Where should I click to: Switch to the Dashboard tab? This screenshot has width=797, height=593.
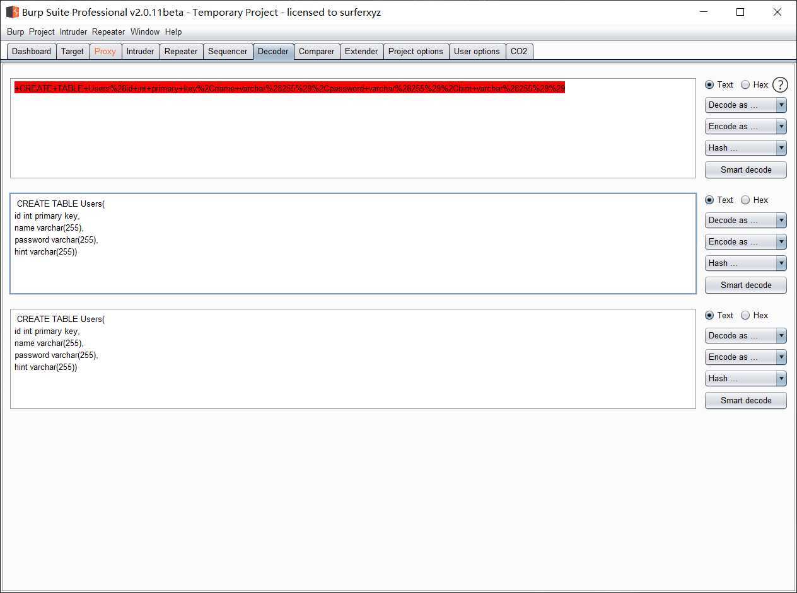click(32, 51)
